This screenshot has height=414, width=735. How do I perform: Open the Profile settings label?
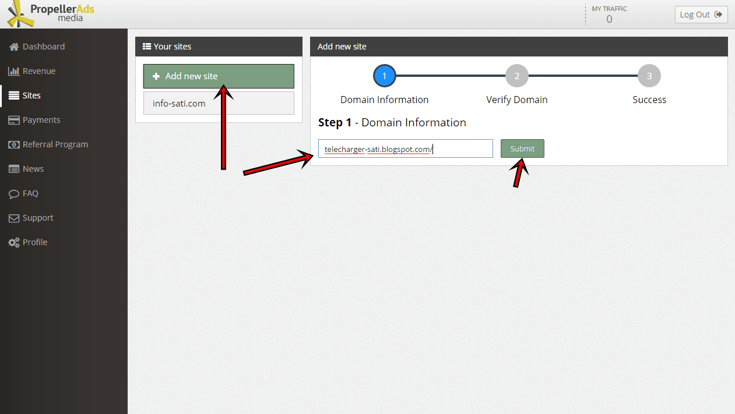coord(35,242)
